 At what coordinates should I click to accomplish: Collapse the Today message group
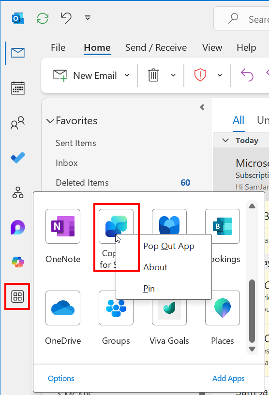(225, 140)
